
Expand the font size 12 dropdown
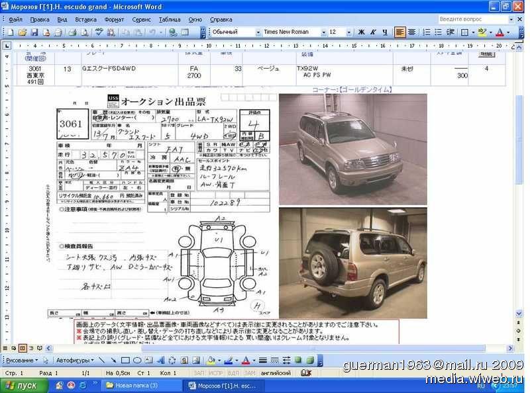pyautogui.click(x=350, y=32)
